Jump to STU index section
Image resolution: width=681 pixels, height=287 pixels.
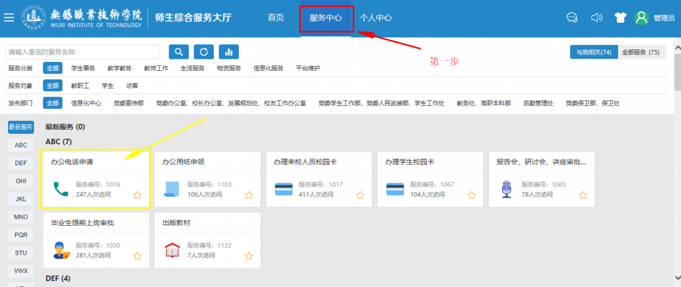[x=21, y=252]
